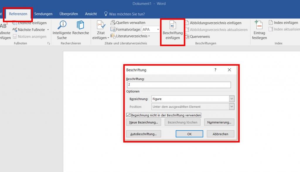Open the Formatvorlage APA dropdown

158,29
